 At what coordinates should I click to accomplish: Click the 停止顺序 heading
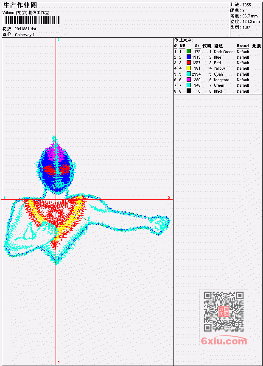(x=183, y=40)
